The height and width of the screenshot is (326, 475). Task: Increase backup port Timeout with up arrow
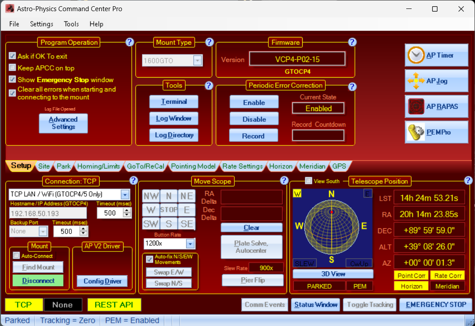pyautogui.click(x=83, y=229)
